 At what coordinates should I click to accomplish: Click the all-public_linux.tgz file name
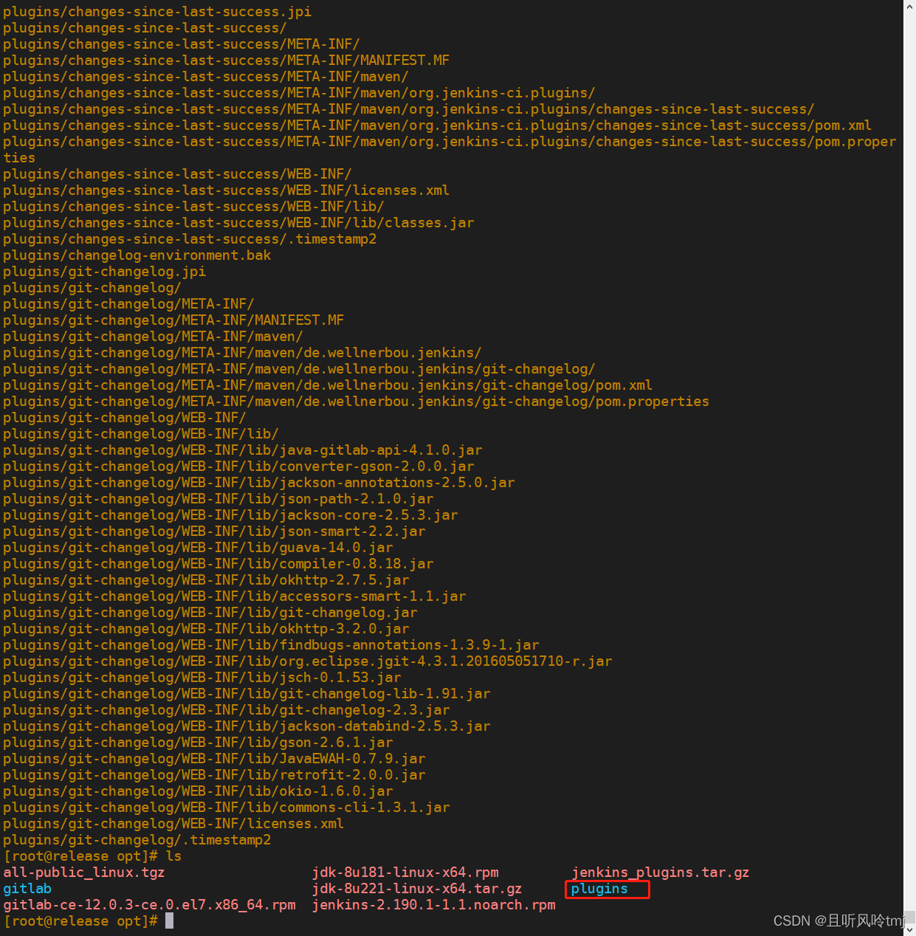pos(84,873)
